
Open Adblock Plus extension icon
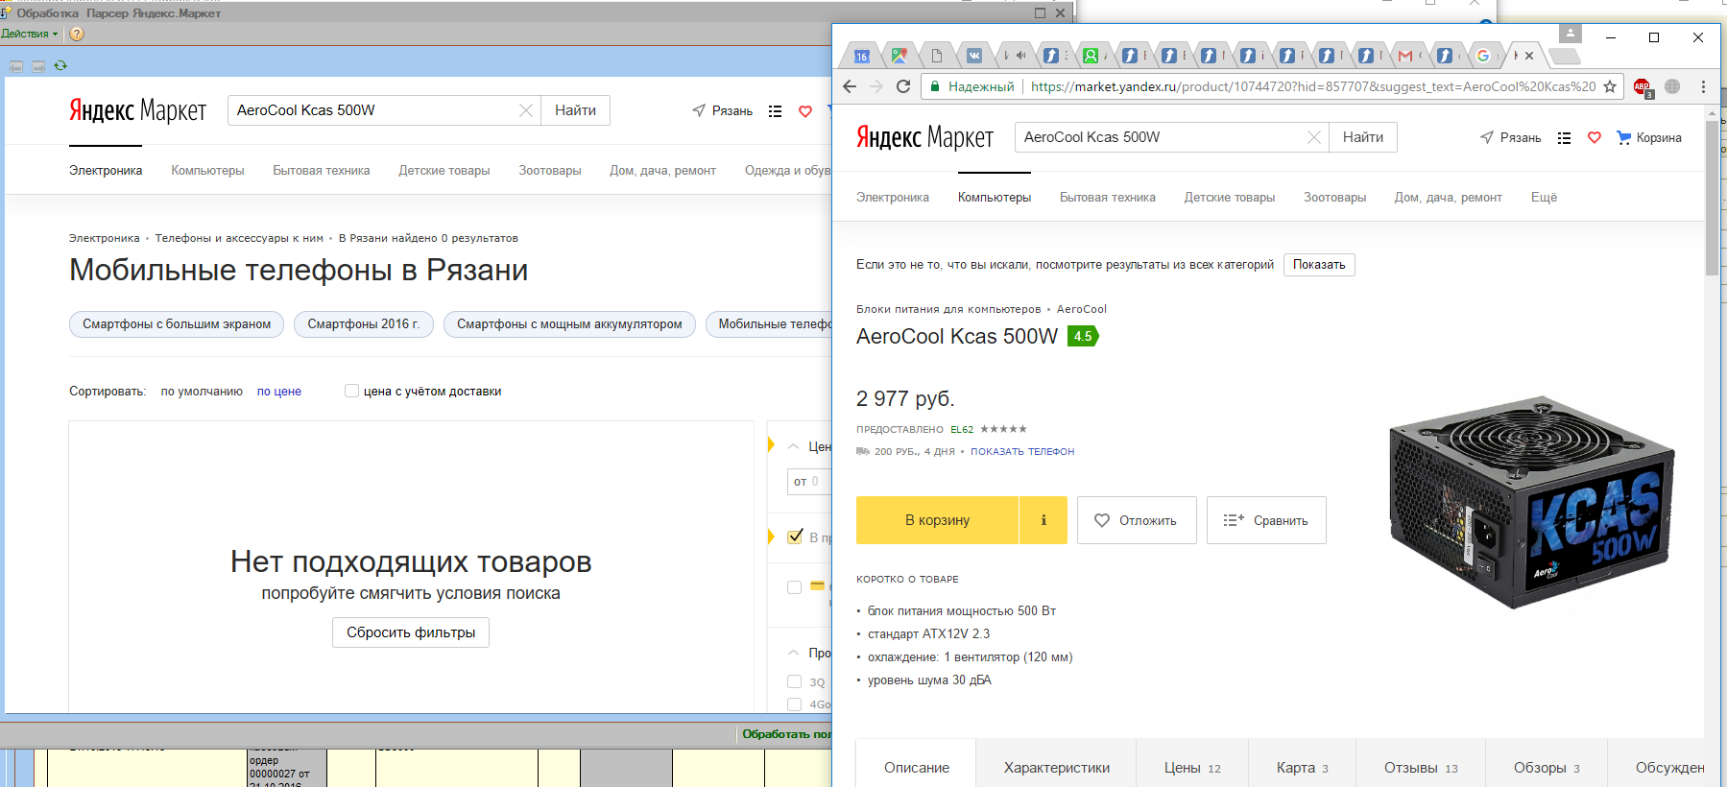[1643, 86]
